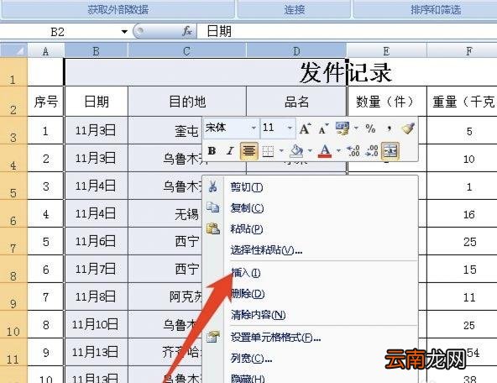Image resolution: width=497 pixels, height=383 pixels.
Task: Select column F header
Action: pyautogui.click(x=462, y=50)
